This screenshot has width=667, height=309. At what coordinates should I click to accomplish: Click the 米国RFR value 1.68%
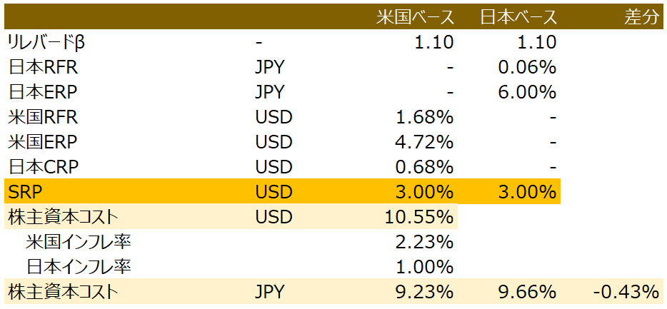click(424, 117)
